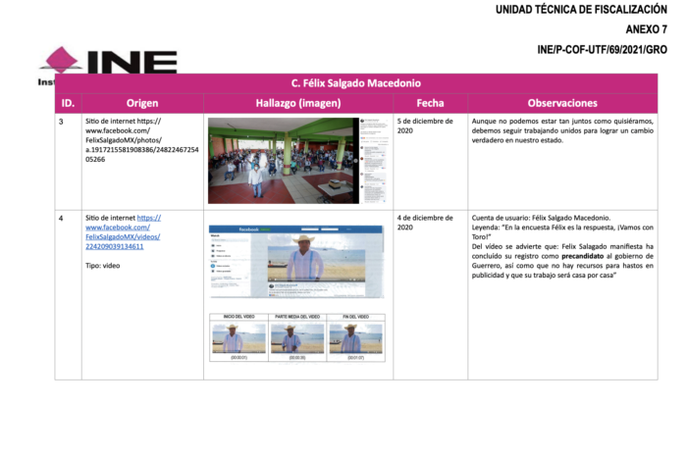Click the INE logo emblem
This screenshot has height=458, width=687.
pos(61,59)
